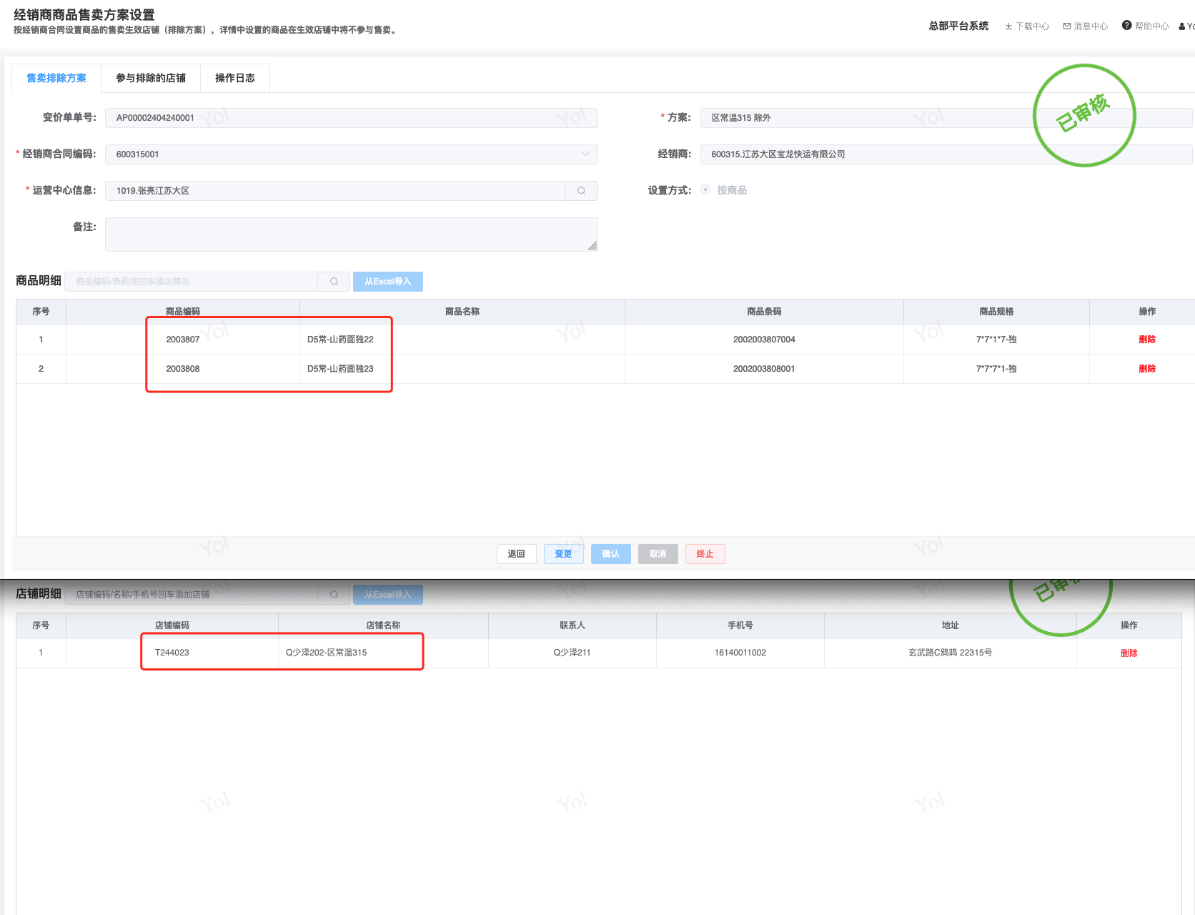Click address 玄武路C鸡鸣 22315号
Image resolution: width=1195 pixels, height=915 pixels.
tap(950, 653)
